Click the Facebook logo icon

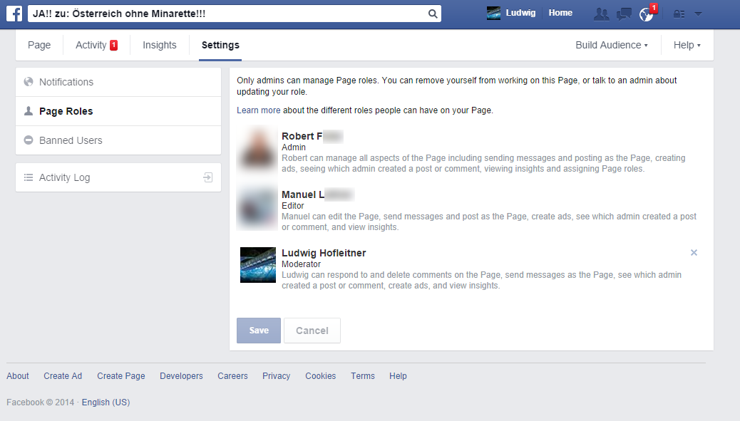14,14
